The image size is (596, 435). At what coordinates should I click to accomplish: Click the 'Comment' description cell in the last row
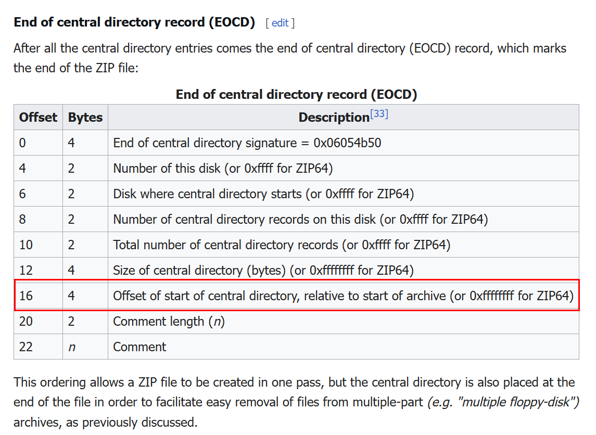click(x=140, y=347)
